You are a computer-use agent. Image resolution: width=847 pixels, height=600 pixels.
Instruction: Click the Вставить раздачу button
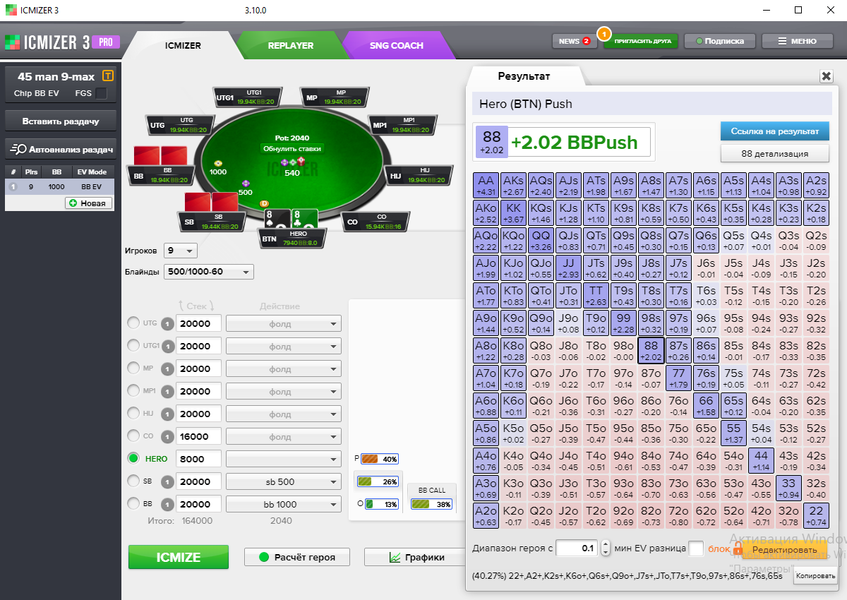click(61, 121)
